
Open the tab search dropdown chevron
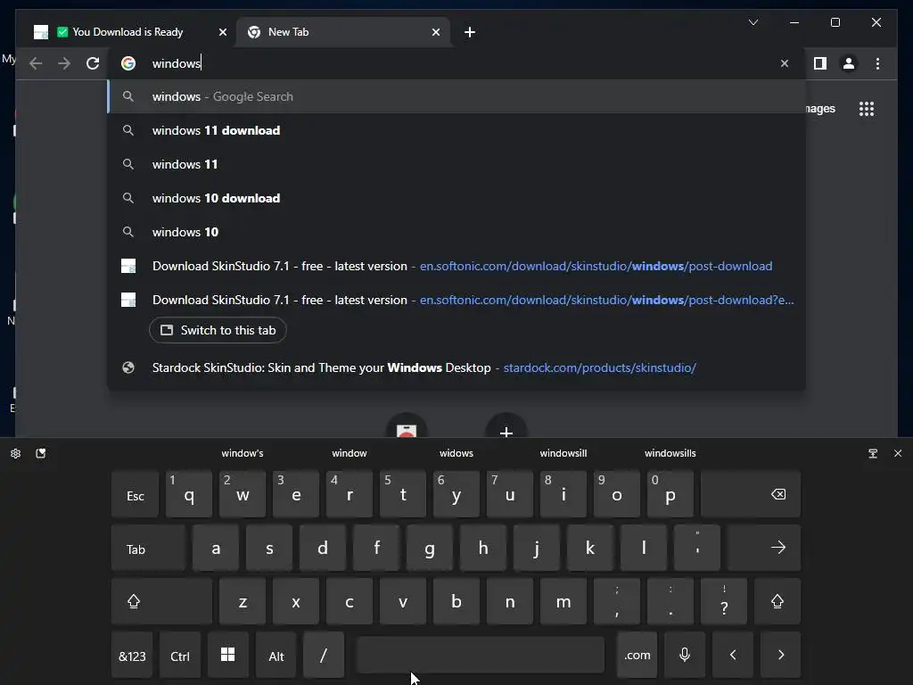(753, 22)
